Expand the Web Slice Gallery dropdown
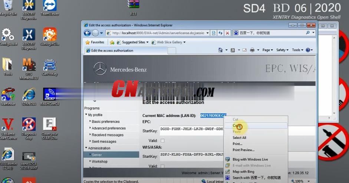 coord(184,42)
